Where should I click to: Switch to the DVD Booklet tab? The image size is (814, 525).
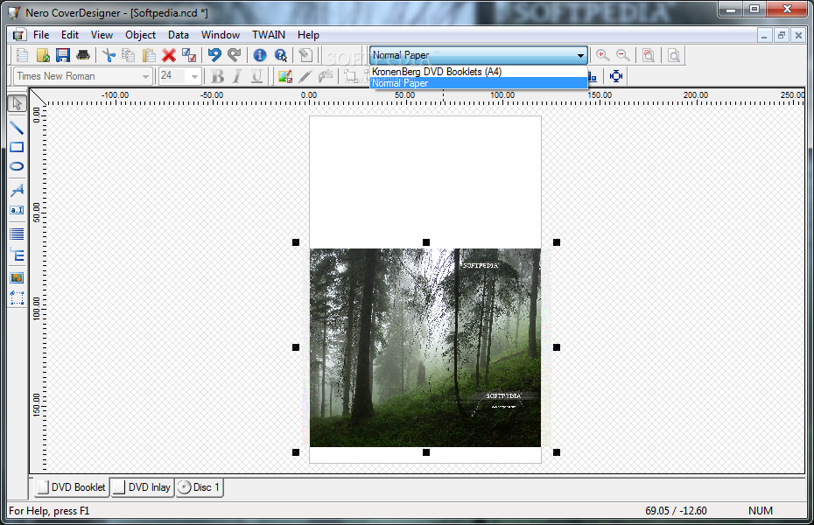pyautogui.click(x=72, y=487)
